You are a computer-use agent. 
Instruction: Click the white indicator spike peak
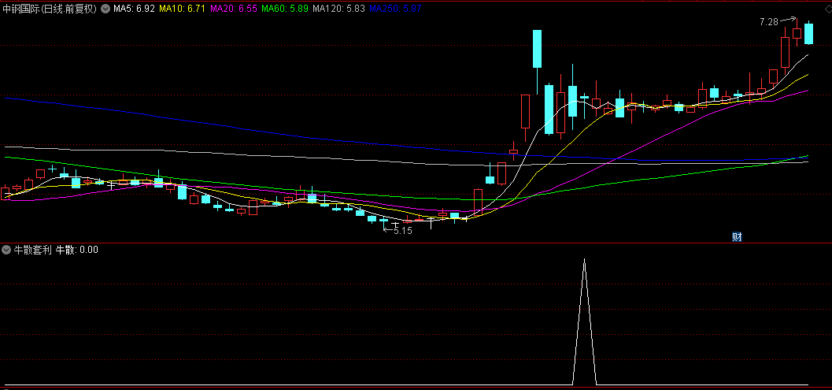584,259
